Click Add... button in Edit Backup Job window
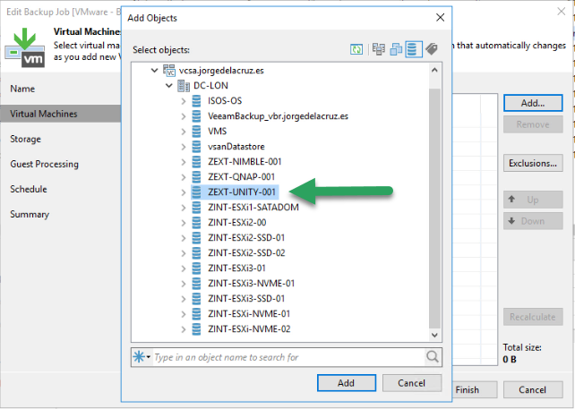This screenshot has width=575, height=409. pyautogui.click(x=533, y=103)
